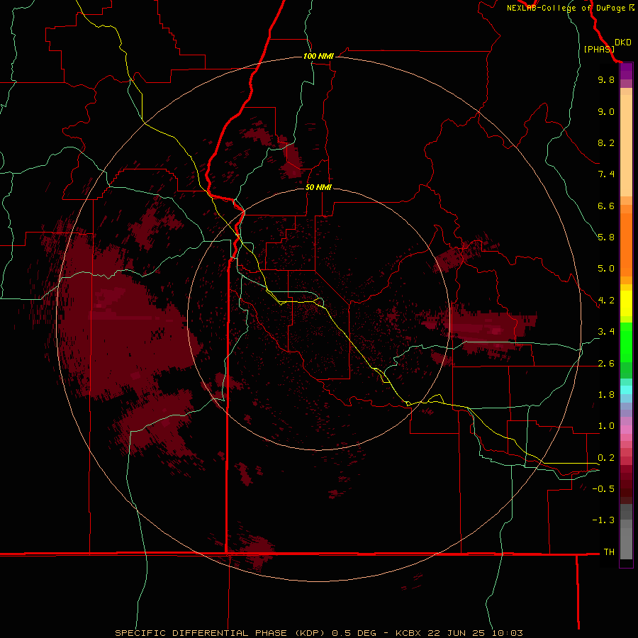Screen dimensions: 638x638
Task: Select the 0.2 legend value
Action: pyautogui.click(x=606, y=458)
